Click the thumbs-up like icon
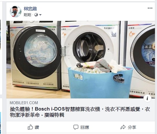The width and height of the screenshot is (157, 134). coord(30,127)
